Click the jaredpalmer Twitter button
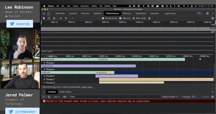Image resolution: width=216 pixels, height=114 pixels. point(22,111)
